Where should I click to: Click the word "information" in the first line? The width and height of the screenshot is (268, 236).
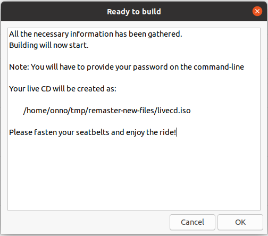pos(91,34)
